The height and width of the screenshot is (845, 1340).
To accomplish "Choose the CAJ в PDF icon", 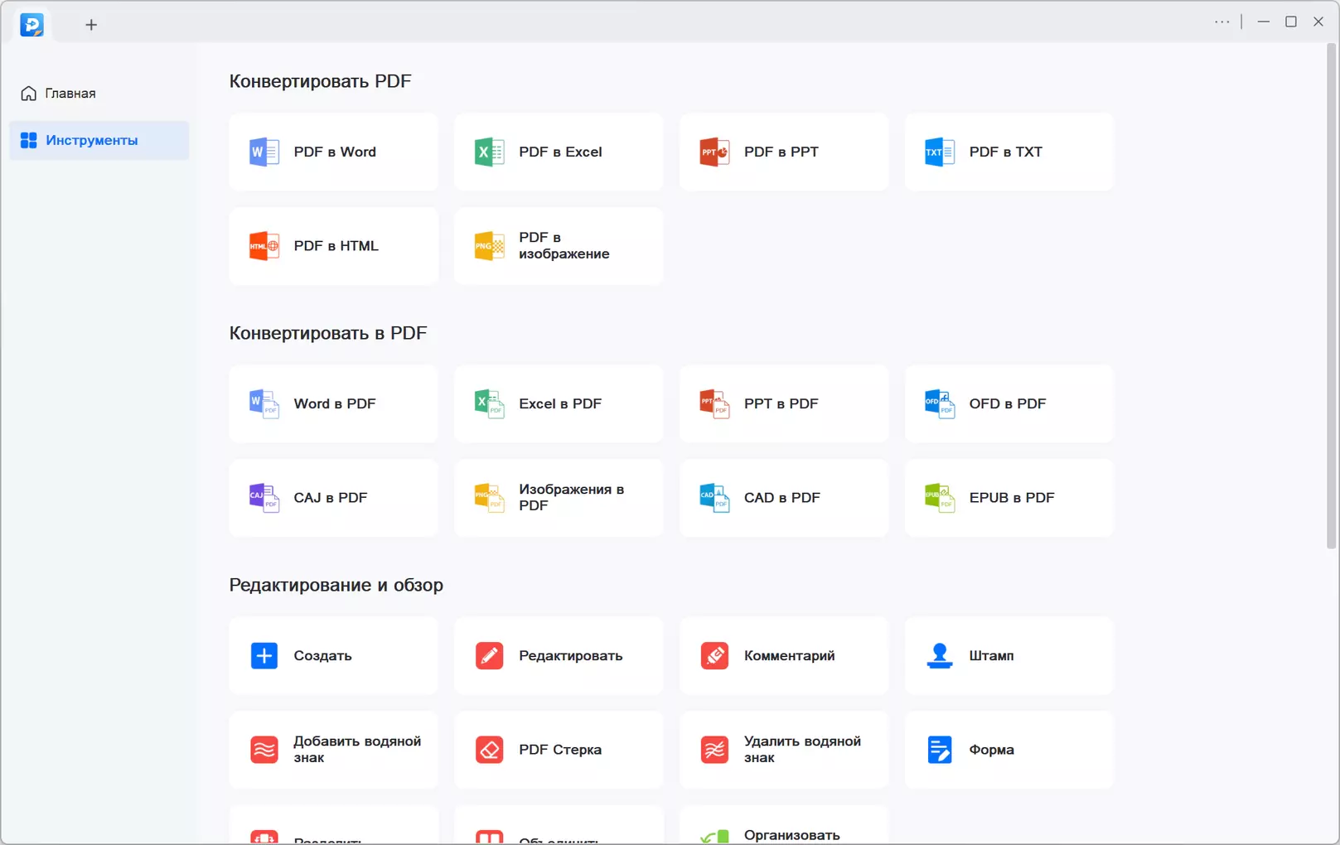I will [264, 498].
